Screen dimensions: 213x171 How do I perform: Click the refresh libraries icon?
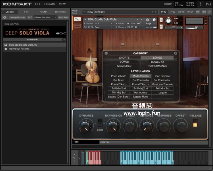point(5,17)
